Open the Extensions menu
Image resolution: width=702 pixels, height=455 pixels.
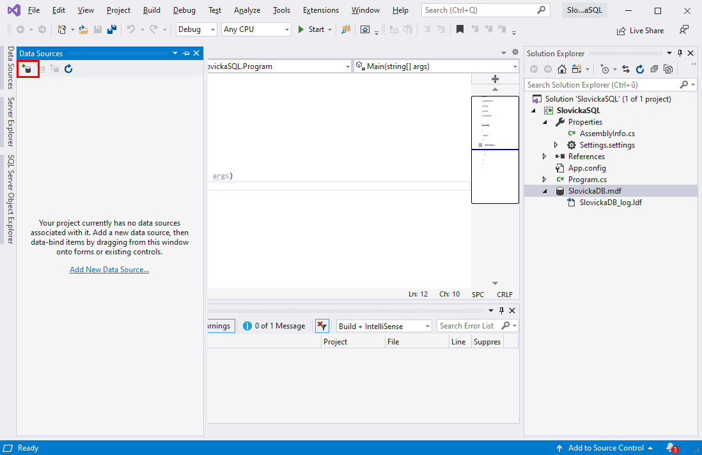click(320, 10)
